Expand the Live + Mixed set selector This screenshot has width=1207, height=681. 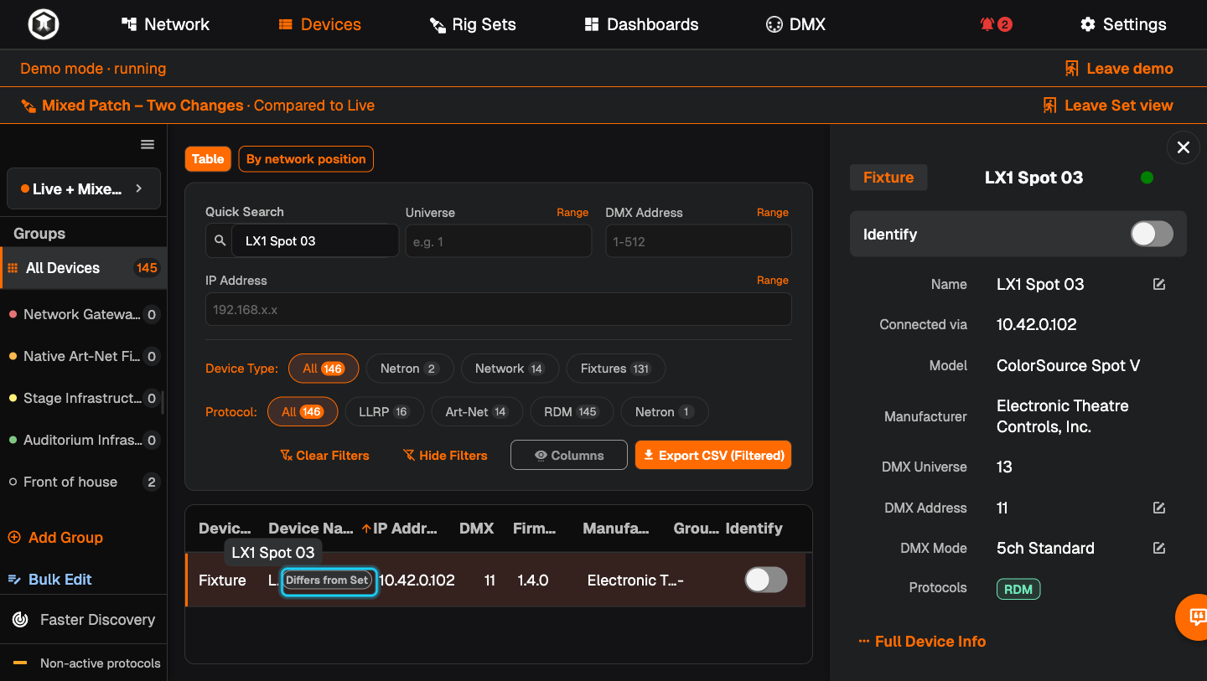pos(84,188)
